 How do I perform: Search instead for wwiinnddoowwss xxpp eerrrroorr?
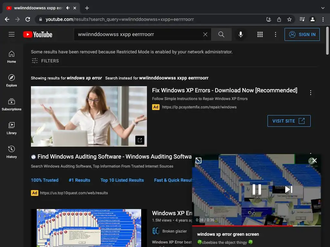[174, 78]
